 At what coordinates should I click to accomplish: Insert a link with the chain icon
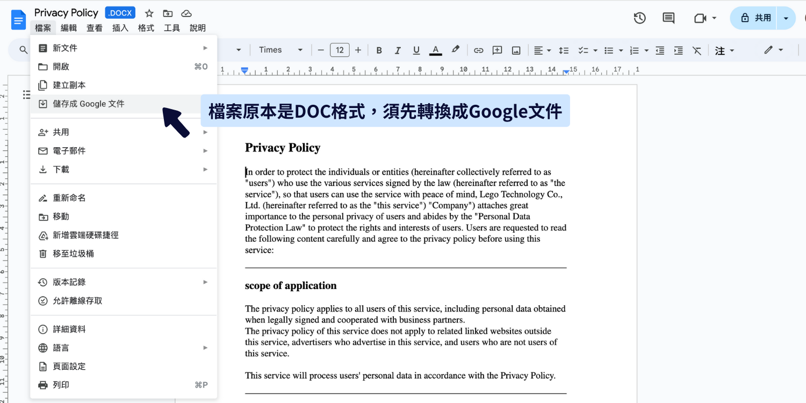click(x=478, y=51)
